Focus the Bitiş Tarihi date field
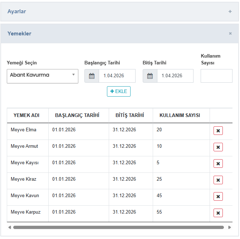The width and height of the screenshot is (240, 239). 175,76
